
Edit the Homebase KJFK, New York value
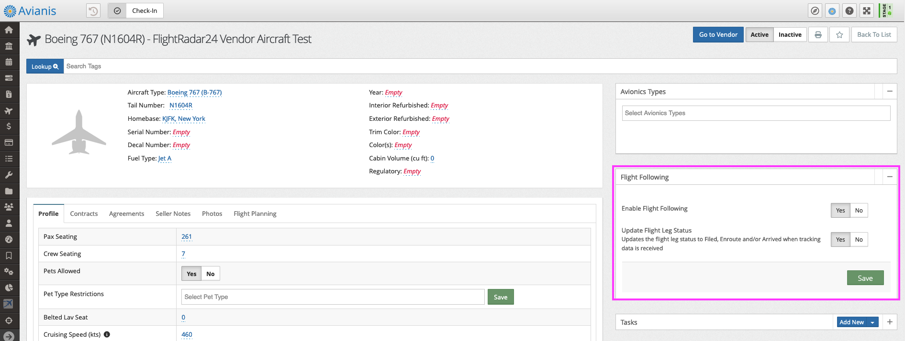click(x=184, y=118)
